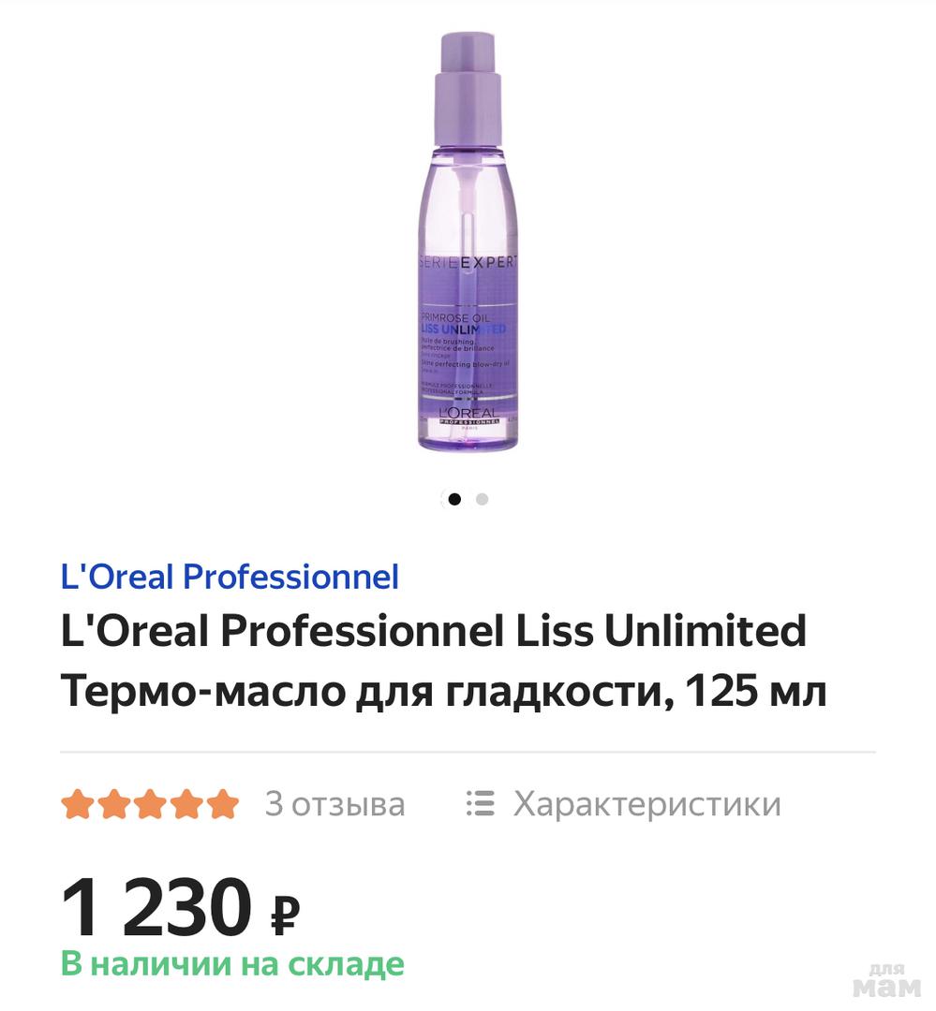Image resolution: width=936 pixels, height=1011 pixels.
Task: Click the first orange rating star
Action: [x=78, y=804]
